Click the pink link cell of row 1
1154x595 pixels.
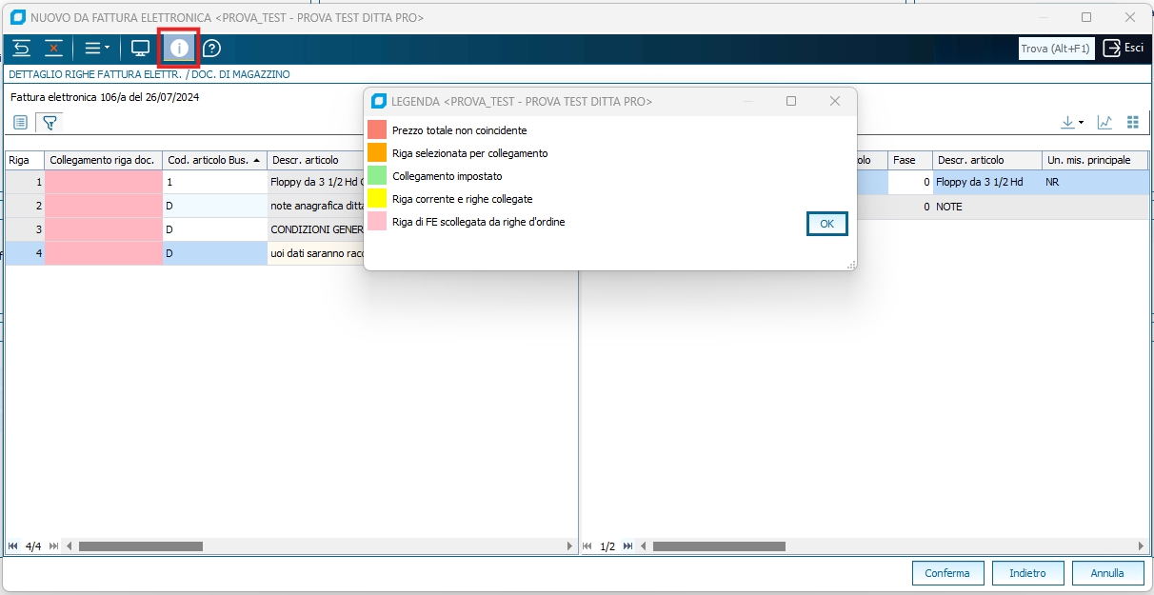point(104,182)
